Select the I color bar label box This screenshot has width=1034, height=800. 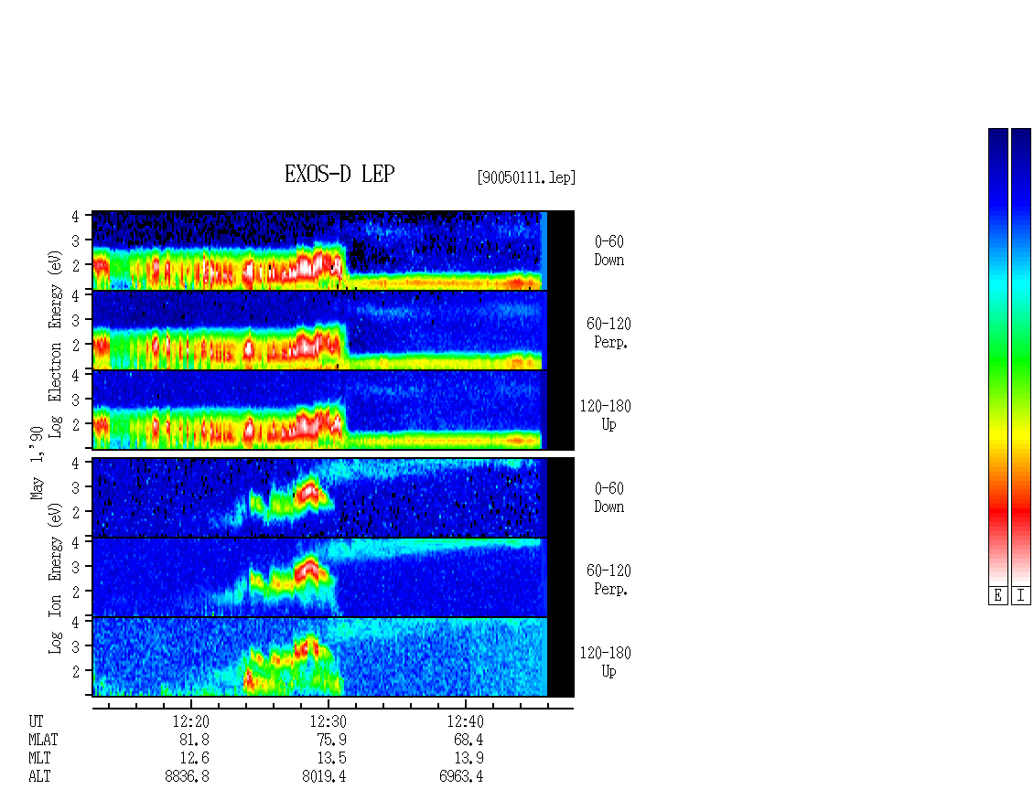click(x=1021, y=596)
